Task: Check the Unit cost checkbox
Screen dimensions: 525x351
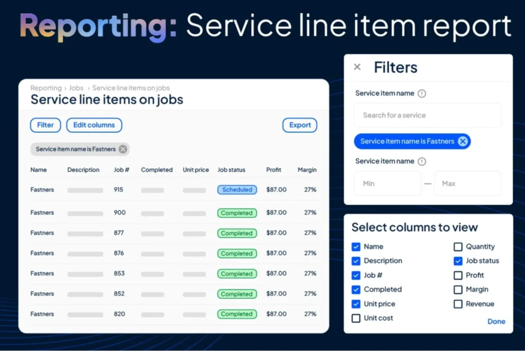Action: pos(356,318)
